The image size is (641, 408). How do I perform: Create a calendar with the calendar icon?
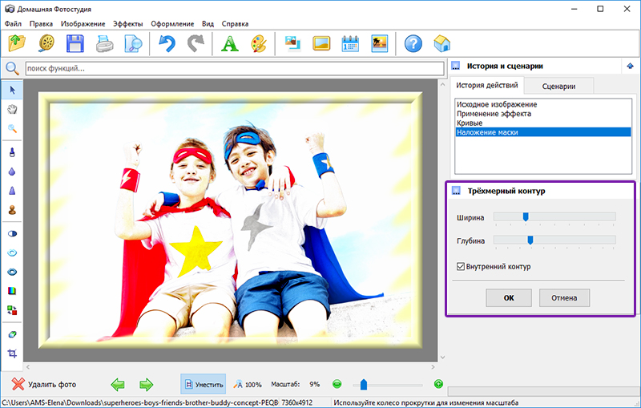(x=350, y=43)
